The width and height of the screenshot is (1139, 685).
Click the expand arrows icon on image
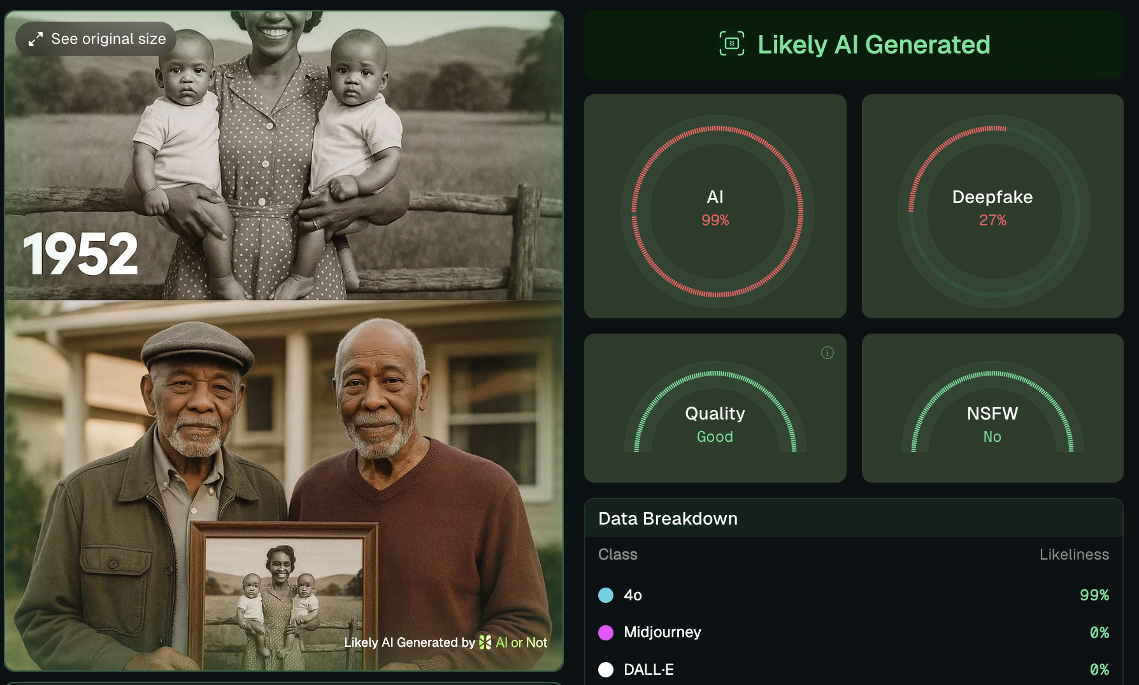point(36,39)
